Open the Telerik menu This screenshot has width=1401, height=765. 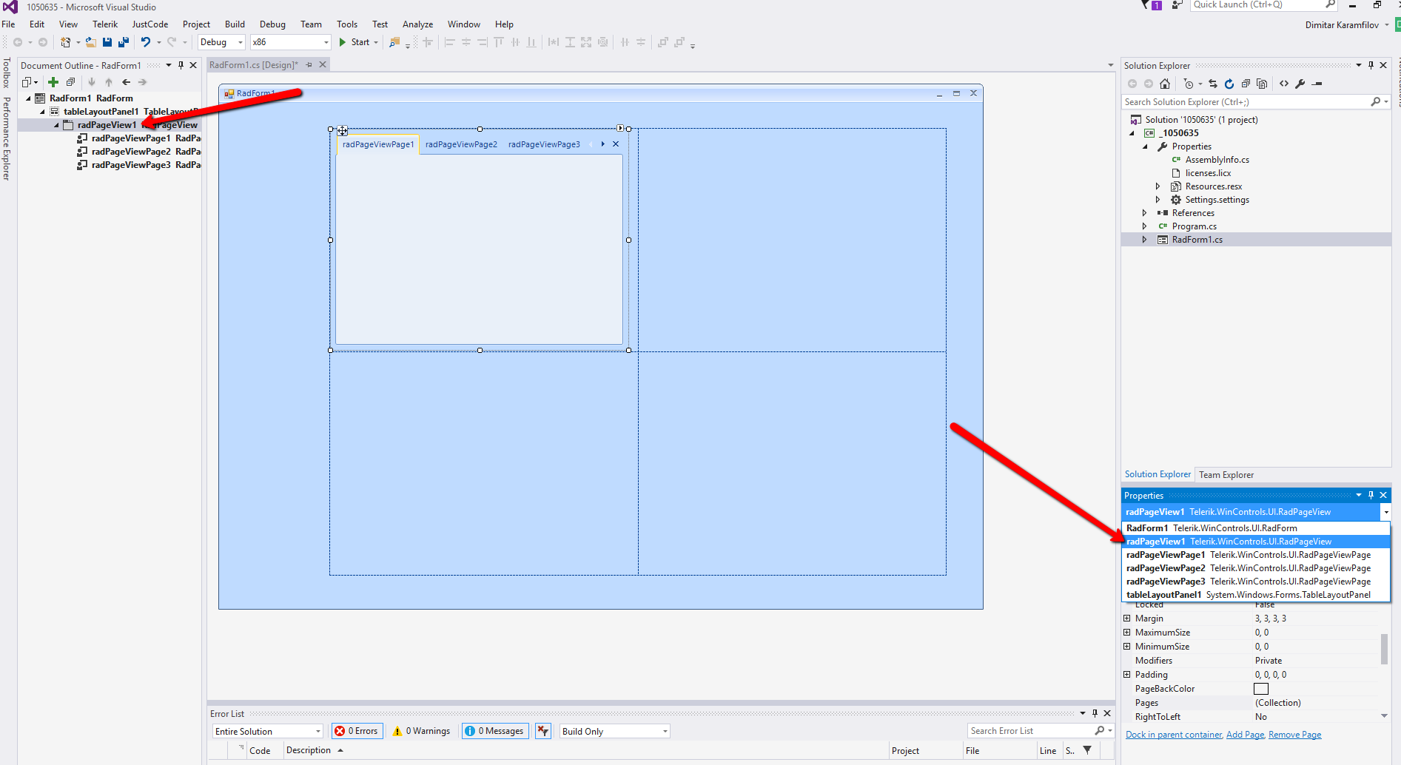coord(105,24)
